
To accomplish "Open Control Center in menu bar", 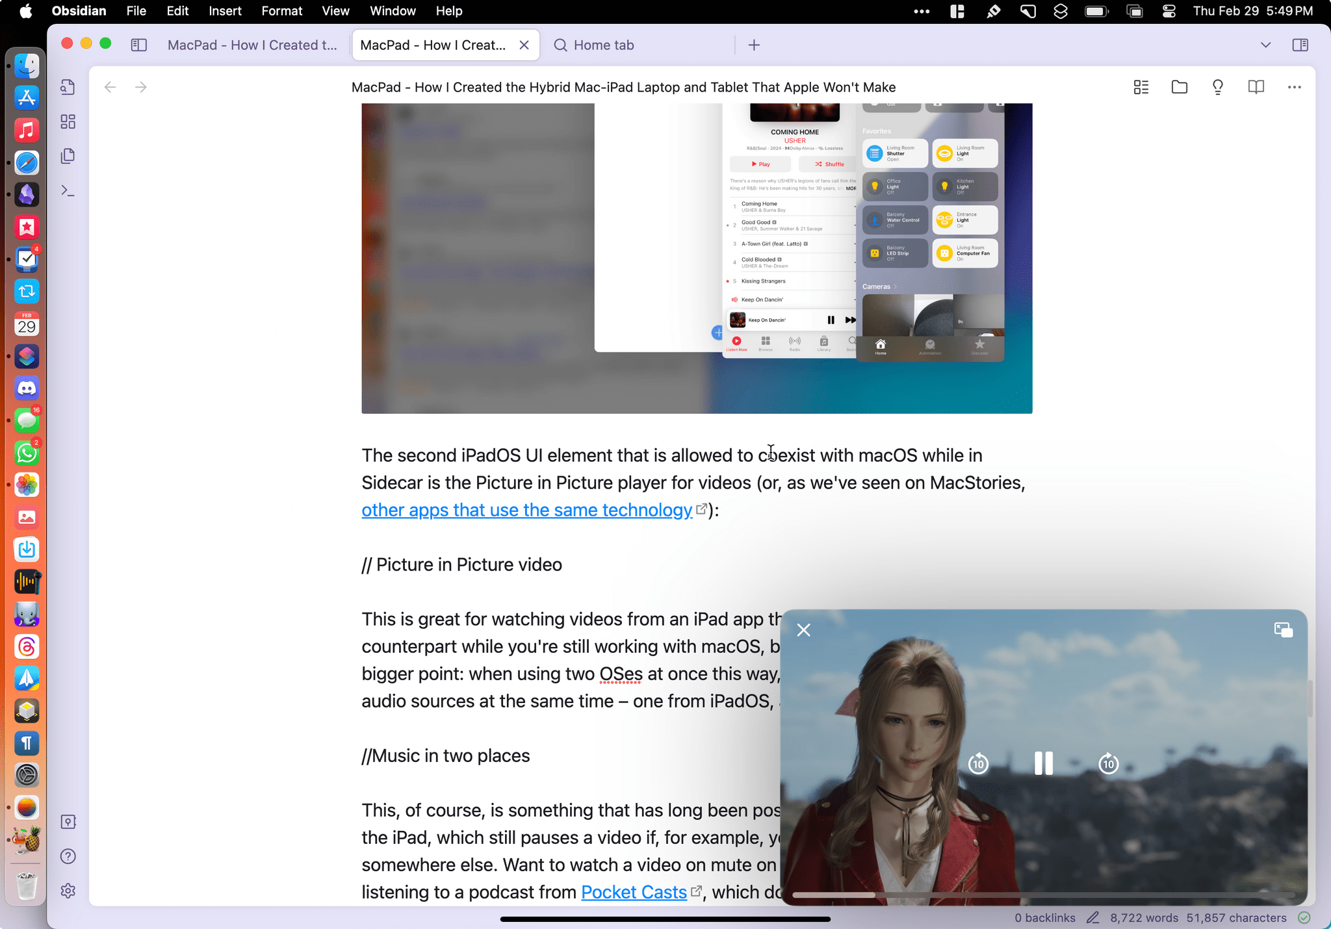I will tap(1169, 11).
